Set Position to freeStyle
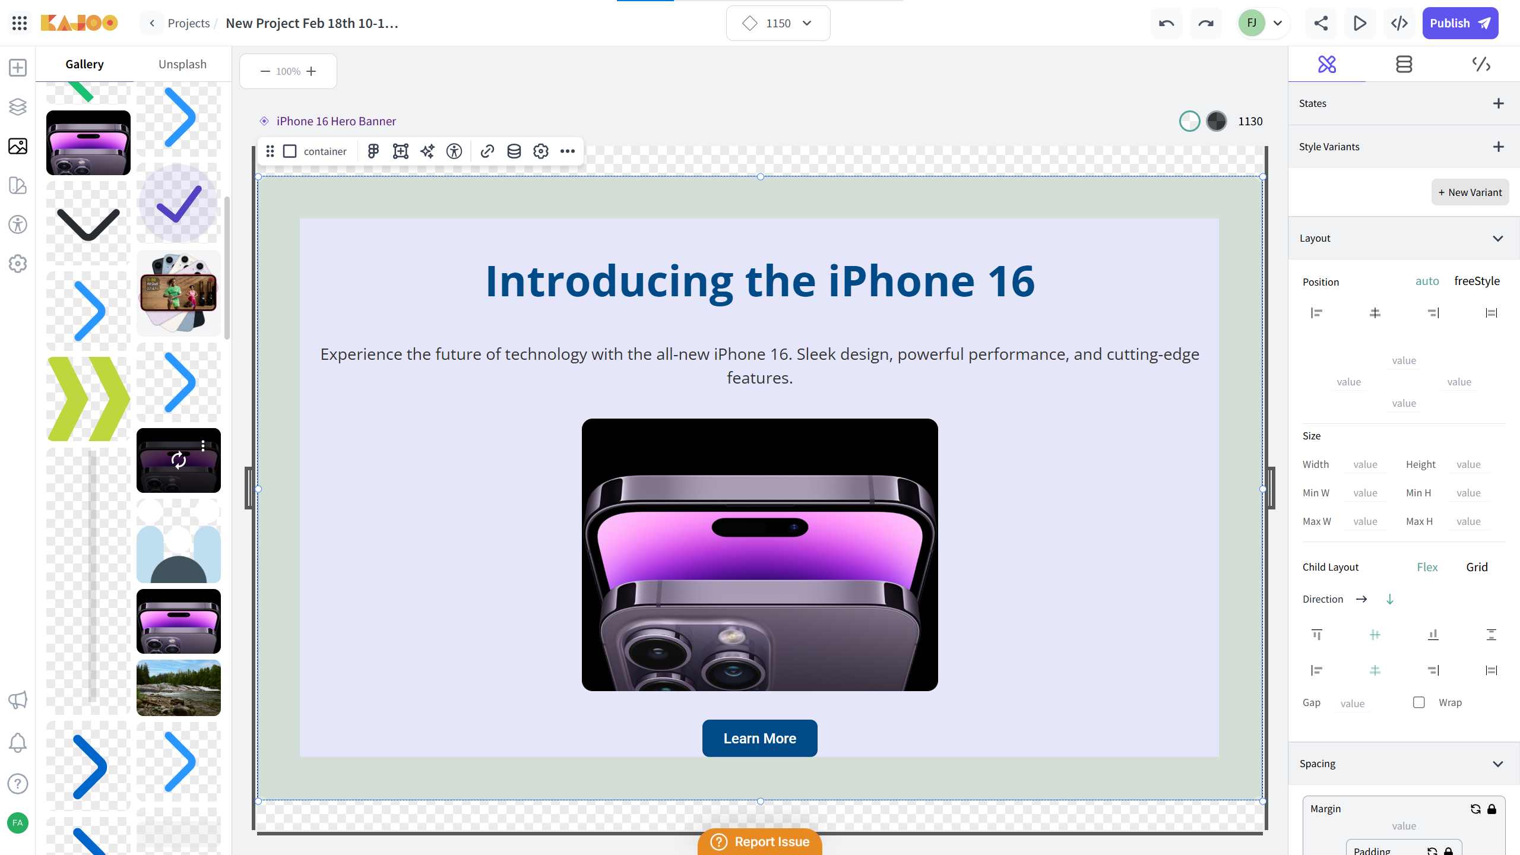The height and width of the screenshot is (855, 1520). 1477,281
